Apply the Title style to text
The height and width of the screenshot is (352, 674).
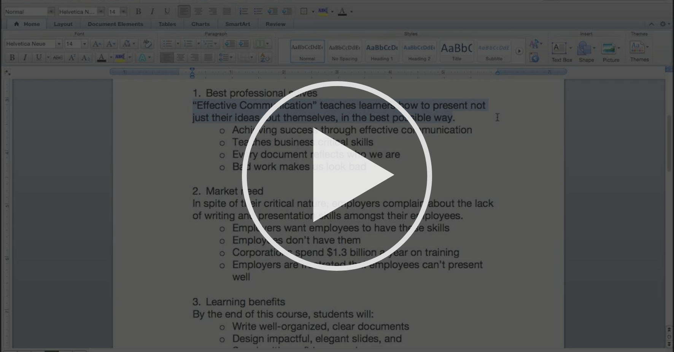[456, 51]
